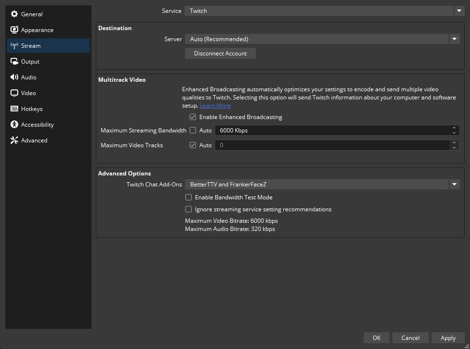Click the Multitrack Video section heading

click(x=122, y=80)
